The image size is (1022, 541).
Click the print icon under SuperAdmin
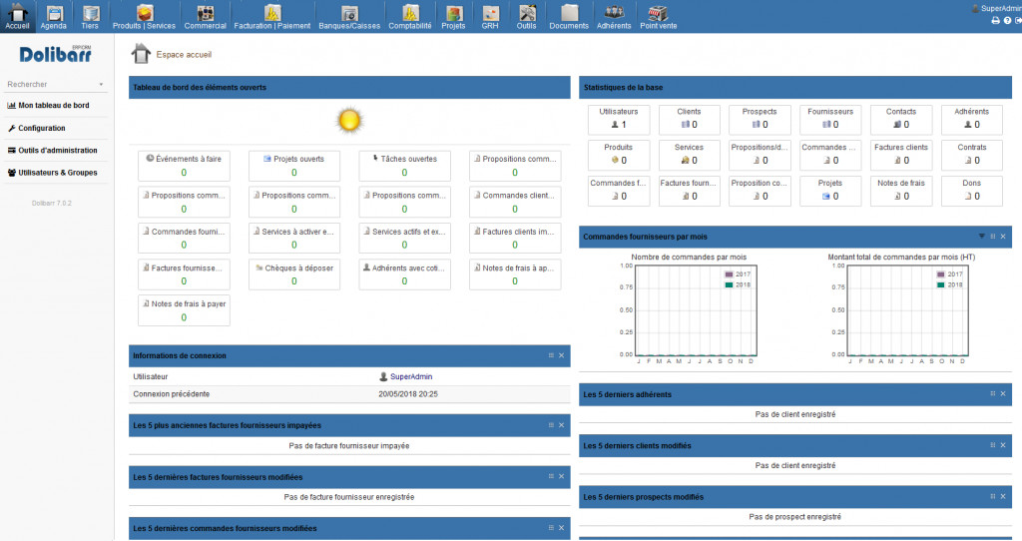(x=995, y=20)
